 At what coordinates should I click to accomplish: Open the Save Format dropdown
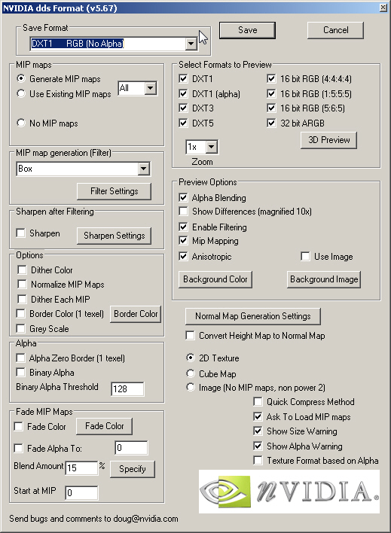coord(191,44)
